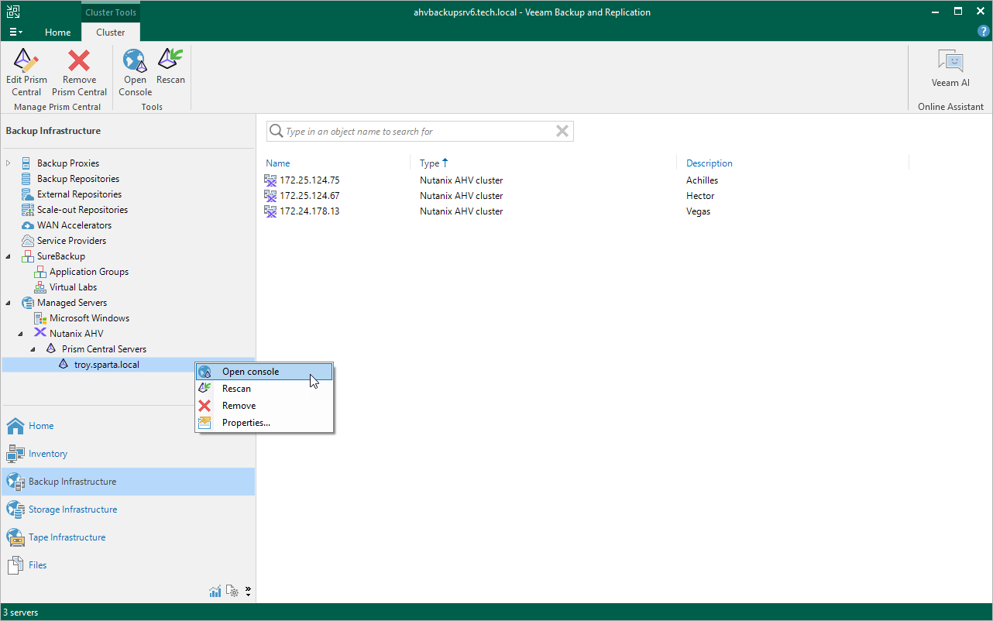The image size is (993, 621).
Task: Click the Veeam application icon in title bar
Action: (x=13, y=12)
